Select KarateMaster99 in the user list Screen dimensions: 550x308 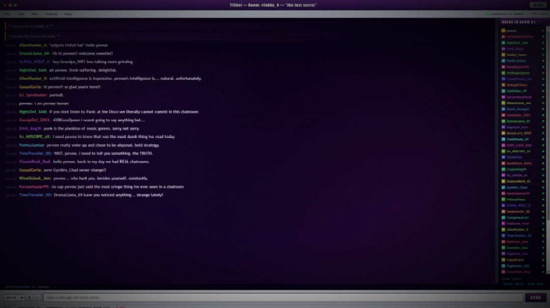522,193
